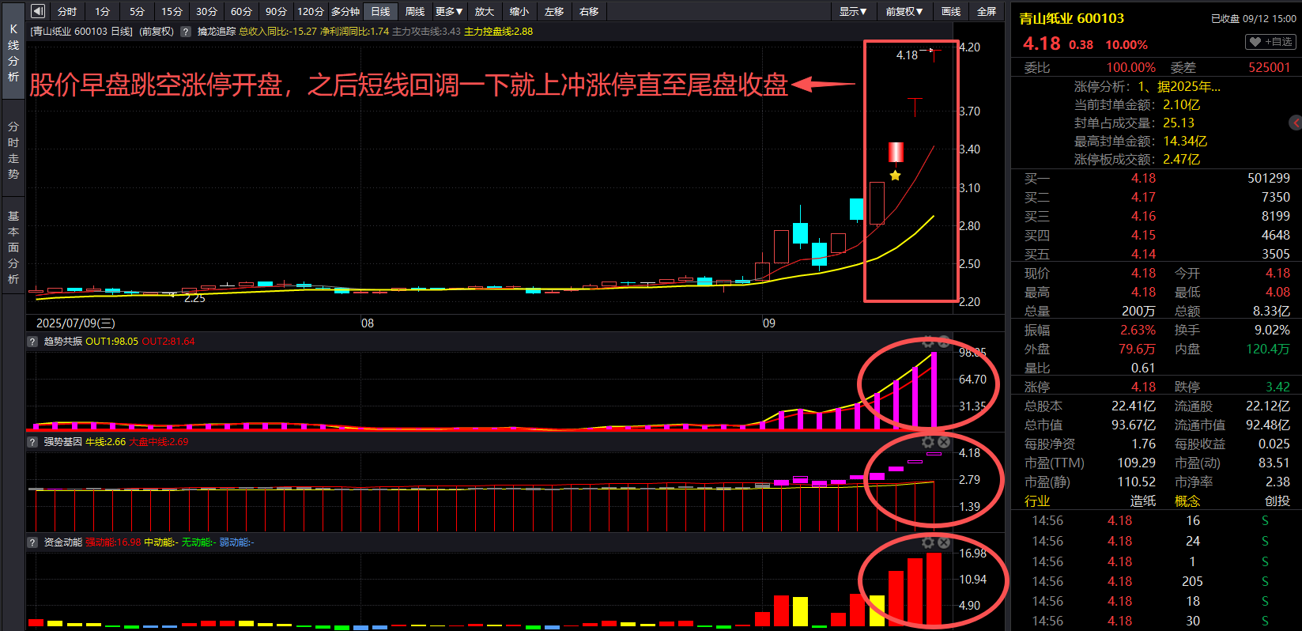Switch to 90分 chart period
This screenshot has width=1302, height=631.
pyautogui.click(x=276, y=11)
